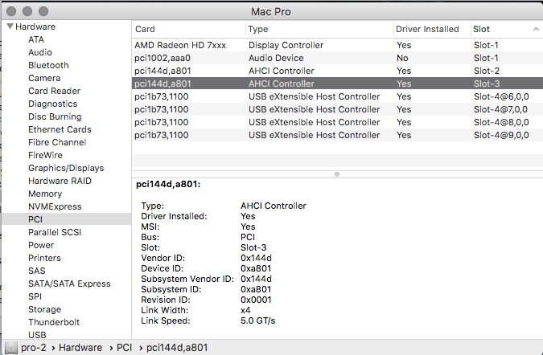
Task: Sort by the Slot column arrow
Action: point(536,30)
